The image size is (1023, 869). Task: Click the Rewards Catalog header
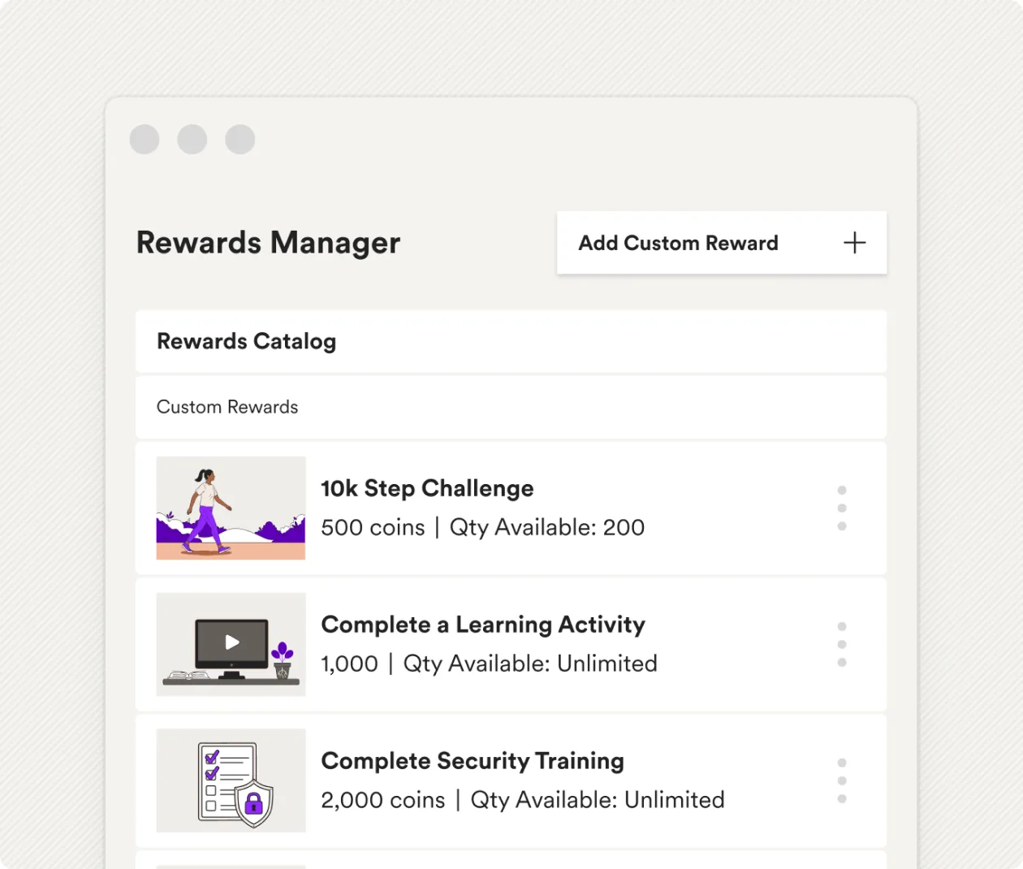511,341
